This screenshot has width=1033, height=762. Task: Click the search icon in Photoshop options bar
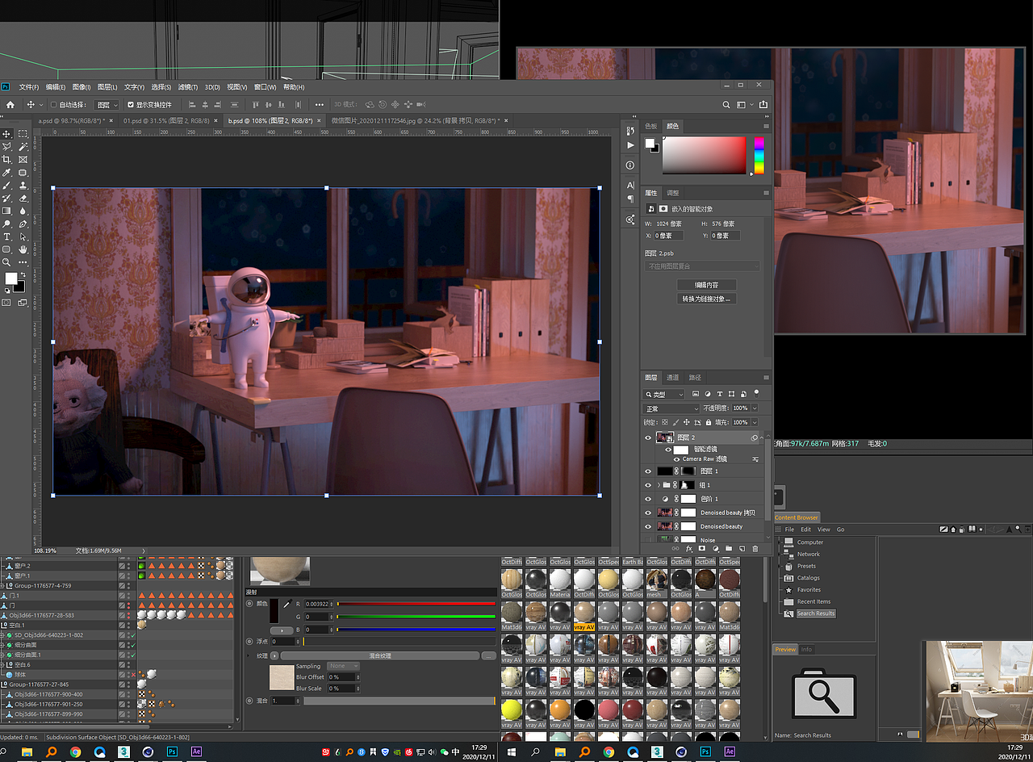click(x=726, y=105)
